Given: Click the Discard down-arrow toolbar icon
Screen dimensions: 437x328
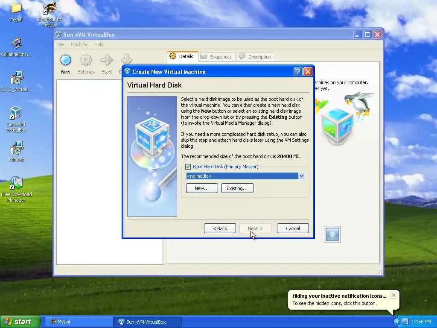Looking at the screenshot, I should coord(126,59).
